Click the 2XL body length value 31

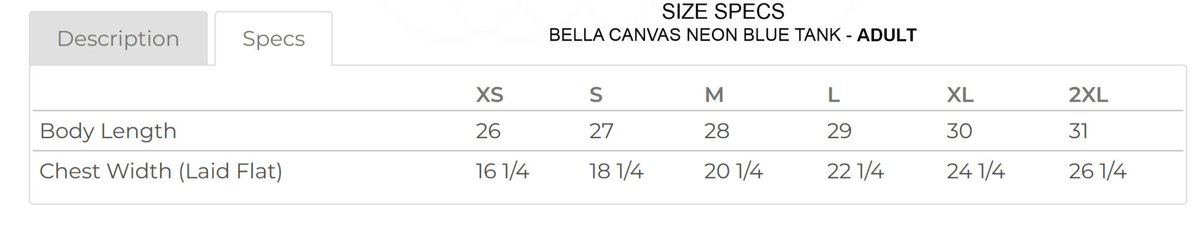coord(1078,131)
